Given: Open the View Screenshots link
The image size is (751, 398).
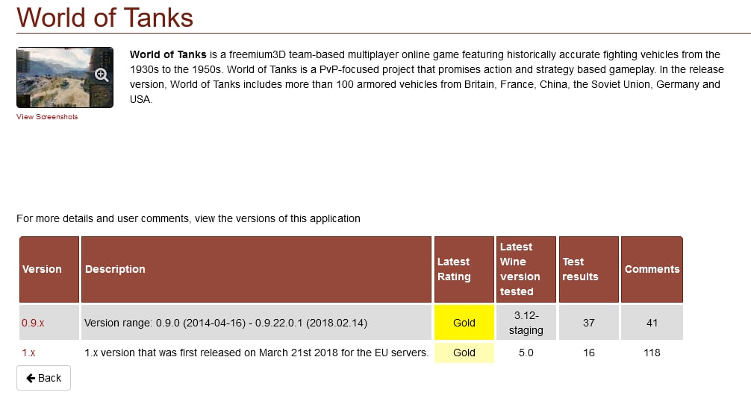Looking at the screenshot, I should pyautogui.click(x=47, y=117).
